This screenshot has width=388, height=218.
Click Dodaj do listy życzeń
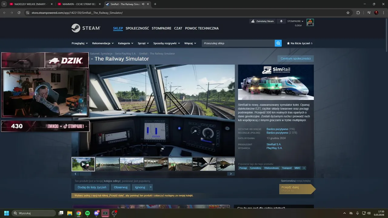point(92,187)
